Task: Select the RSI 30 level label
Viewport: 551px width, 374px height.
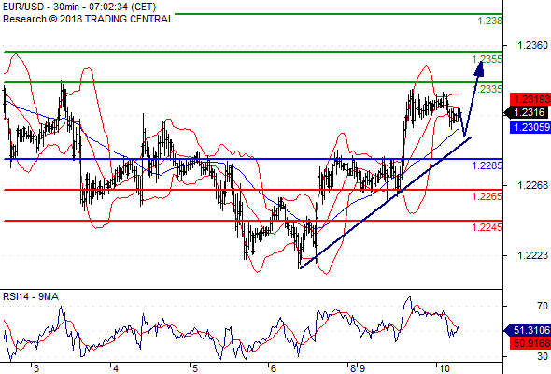Action: coord(543,357)
